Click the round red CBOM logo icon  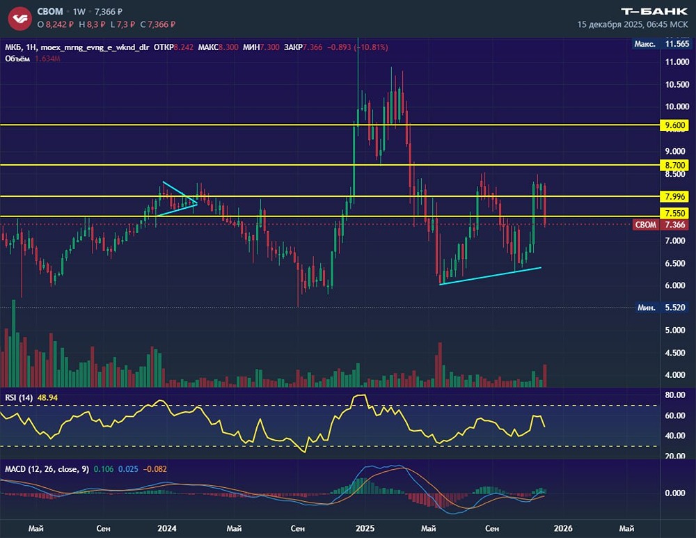tap(19, 18)
